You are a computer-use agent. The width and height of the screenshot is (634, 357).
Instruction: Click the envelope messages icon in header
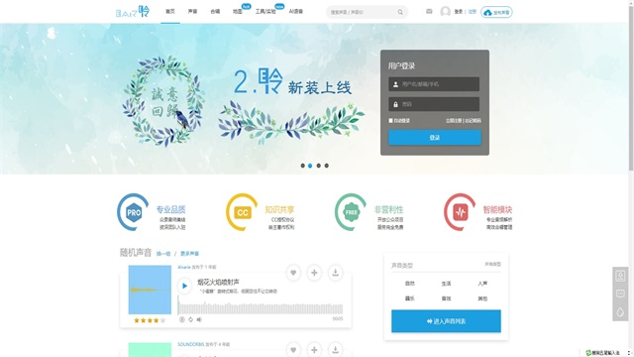point(429,12)
